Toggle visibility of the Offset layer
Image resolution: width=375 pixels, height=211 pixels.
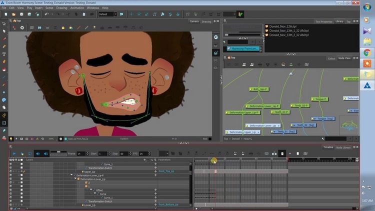coord(10,190)
